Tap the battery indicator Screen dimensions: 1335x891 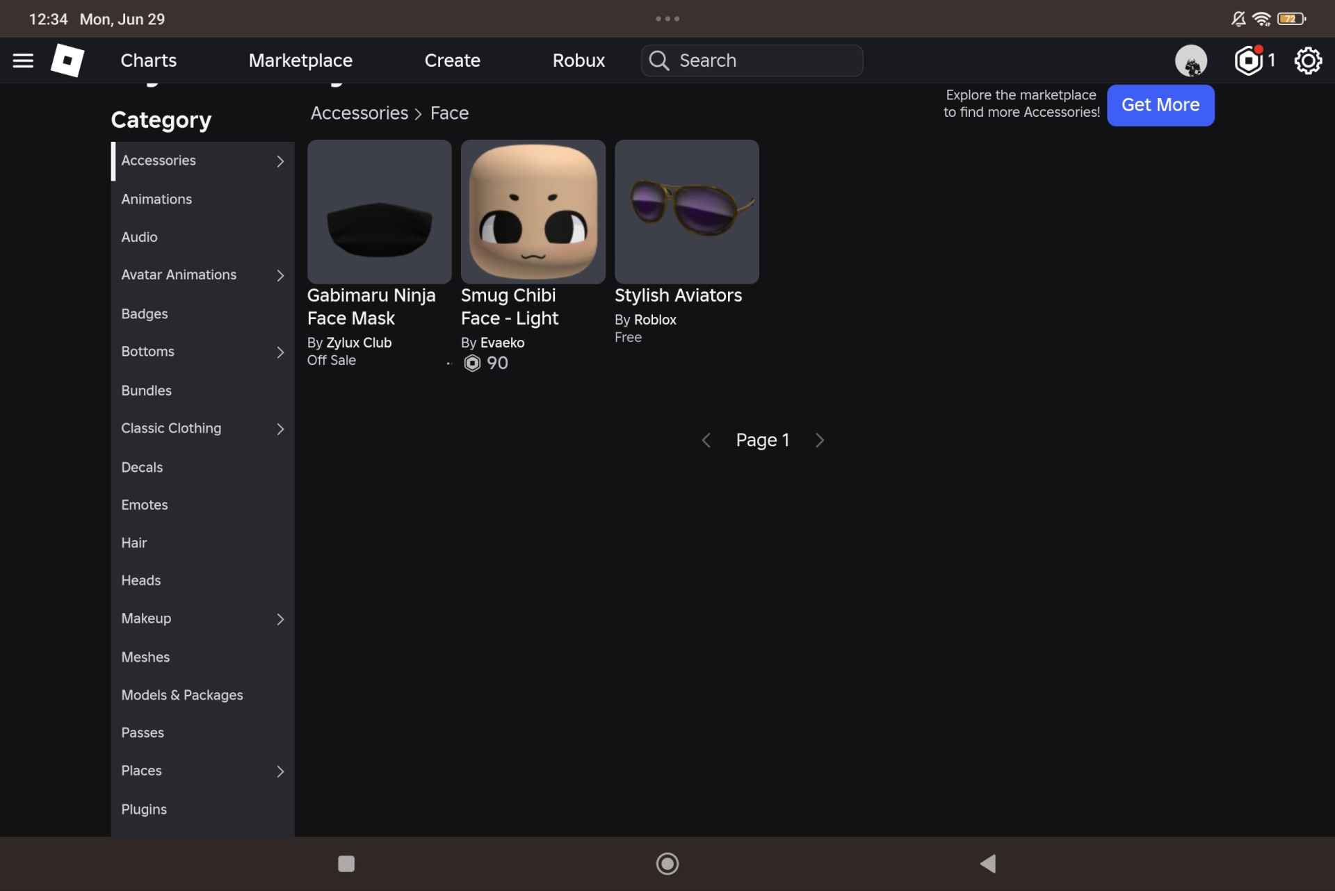click(1291, 19)
